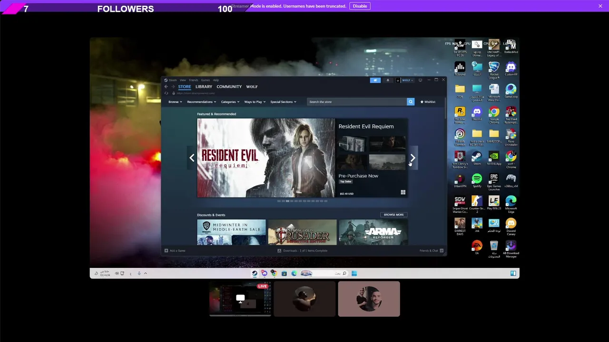Open Steam notifications bell
609x342 pixels.
(387, 80)
